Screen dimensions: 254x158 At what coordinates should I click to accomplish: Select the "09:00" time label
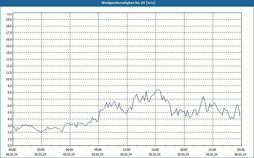coord(99,150)
